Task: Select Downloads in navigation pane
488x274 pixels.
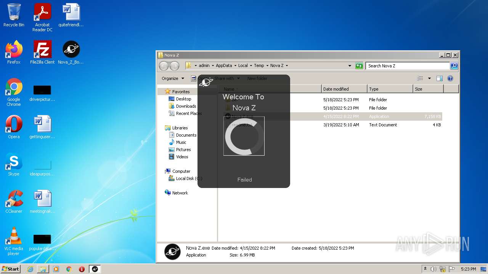Action: pos(186,106)
